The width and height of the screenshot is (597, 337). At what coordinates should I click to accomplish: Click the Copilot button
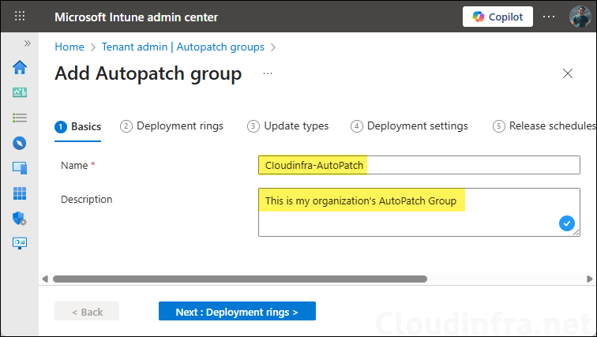click(x=497, y=17)
